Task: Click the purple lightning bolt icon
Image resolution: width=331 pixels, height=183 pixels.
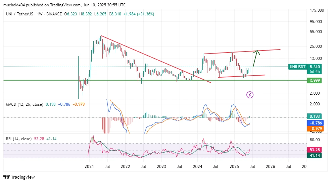Action: coord(250,95)
